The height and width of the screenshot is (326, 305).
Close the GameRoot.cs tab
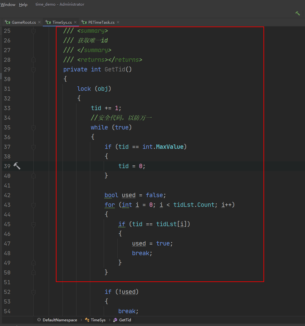click(x=39, y=22)
